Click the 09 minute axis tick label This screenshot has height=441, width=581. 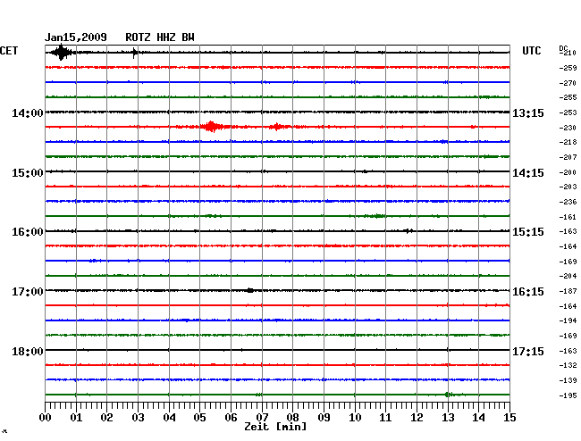click(x=324, y=417)
